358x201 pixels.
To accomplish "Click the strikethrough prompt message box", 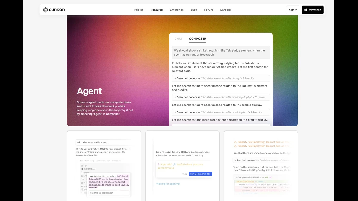I will pos(221,52).
